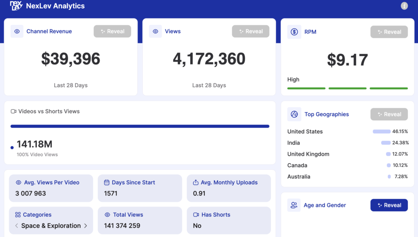The height and width of the screenshot is (237, 418).
Task: Click the Total Views eye icon
Action: tap(107, 215)
